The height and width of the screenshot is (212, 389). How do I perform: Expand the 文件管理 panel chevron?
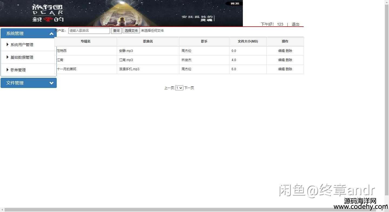point(52,83)
